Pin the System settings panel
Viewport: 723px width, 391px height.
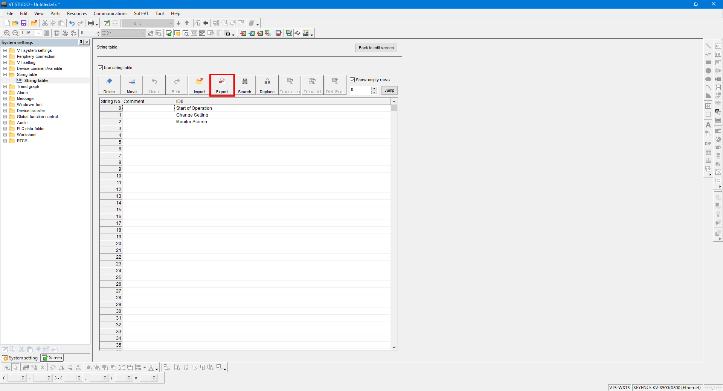coord(81,42)
